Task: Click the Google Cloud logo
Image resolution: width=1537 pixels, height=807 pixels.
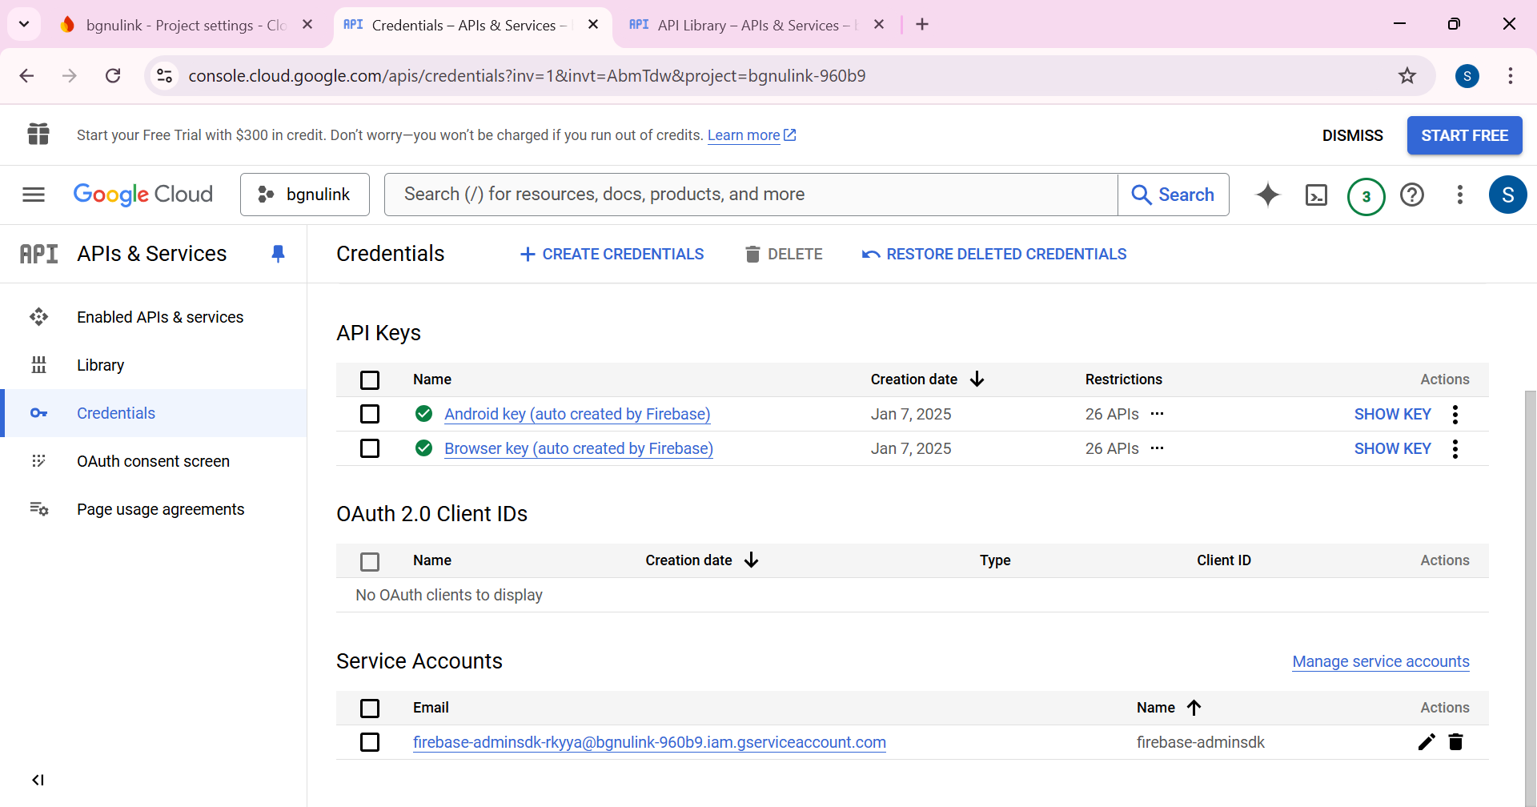Action: click(x=142, y=195)
